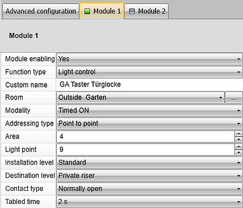Decrease the Area value with the down arrow
The width and height of the screenshot is (243, 208).
tap(238, 140)
